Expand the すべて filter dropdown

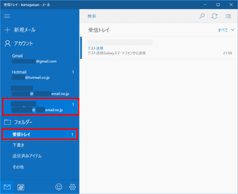point(226,30)
